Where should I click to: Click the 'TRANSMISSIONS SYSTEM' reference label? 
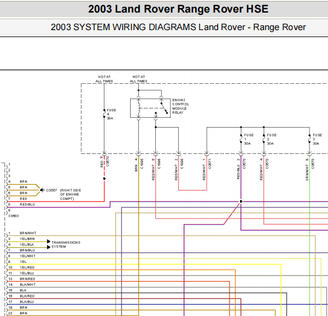66,245
